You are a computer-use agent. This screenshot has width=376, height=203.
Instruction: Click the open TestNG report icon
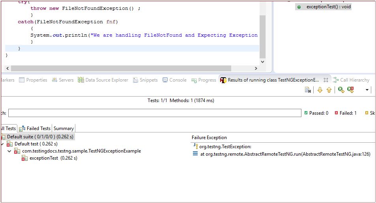coord(308,90)
